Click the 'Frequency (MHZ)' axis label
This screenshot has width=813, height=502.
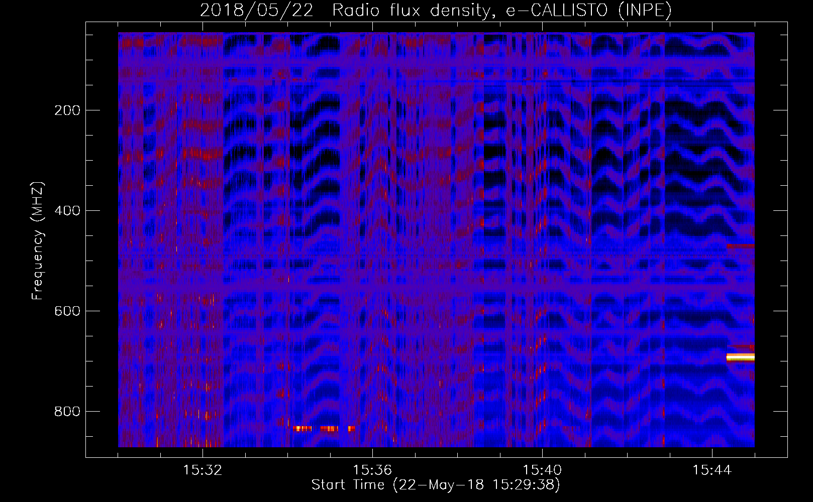point(38,241)
